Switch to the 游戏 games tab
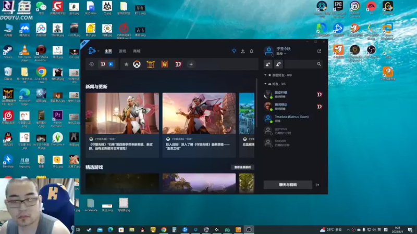417x234 pixels. pos(122,51)
